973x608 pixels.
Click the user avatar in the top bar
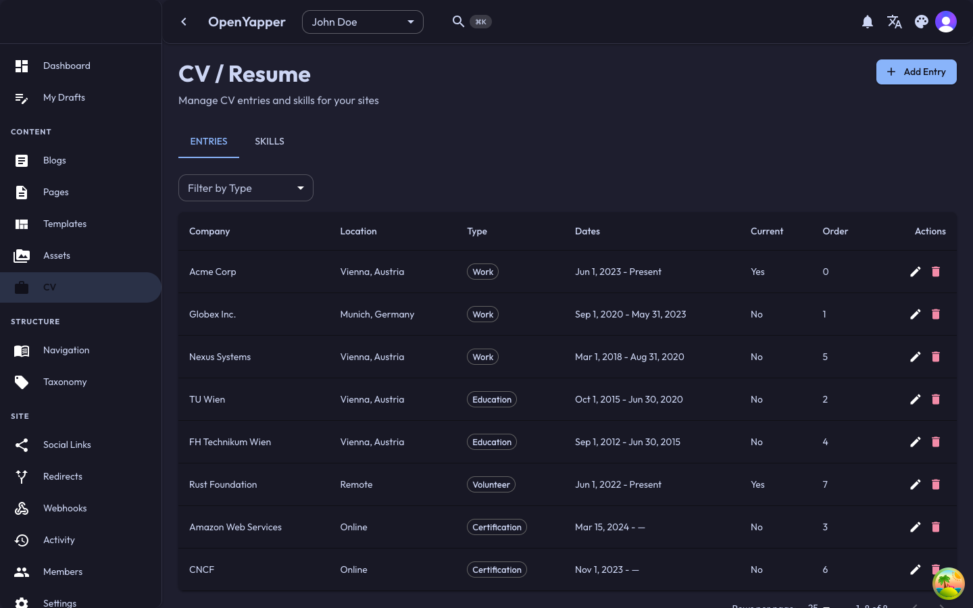(x=946, y=21)
